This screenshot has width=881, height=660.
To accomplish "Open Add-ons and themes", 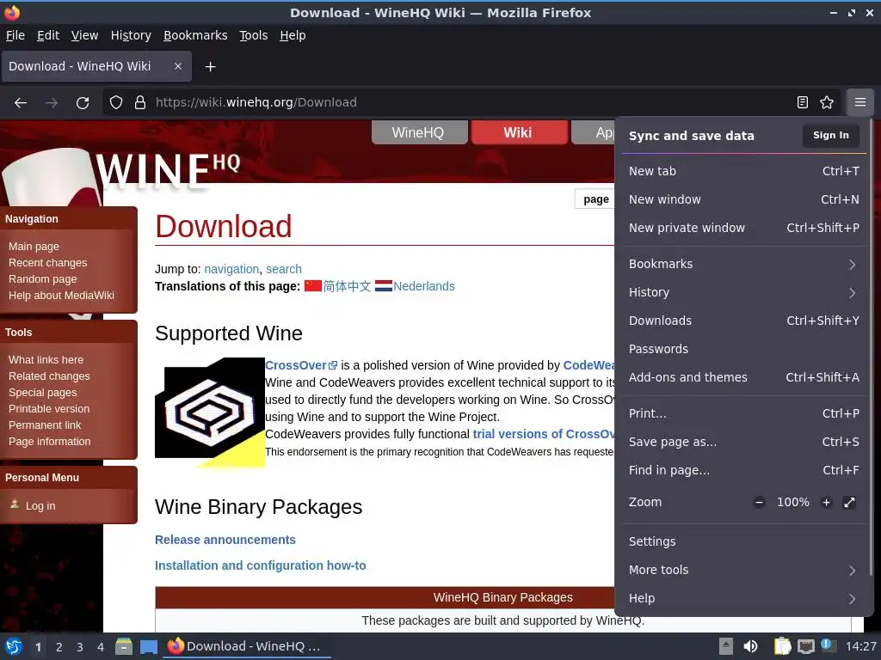I will click(742, 377).
